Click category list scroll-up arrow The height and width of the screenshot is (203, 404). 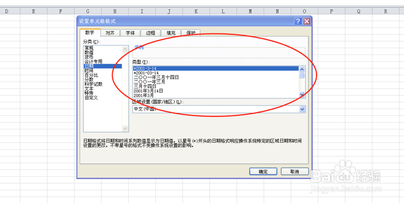[125, 49]
